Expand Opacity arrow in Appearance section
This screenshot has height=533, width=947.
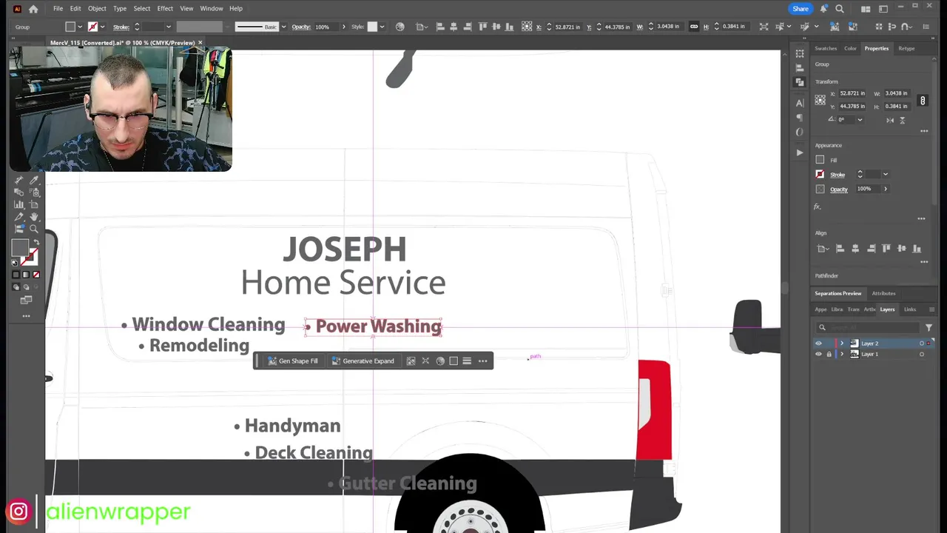pos(886,189)
